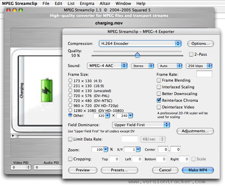The height and width of the screenshot is (186, 225).
Task: Click the Quality slider handle
Action: 138,55
